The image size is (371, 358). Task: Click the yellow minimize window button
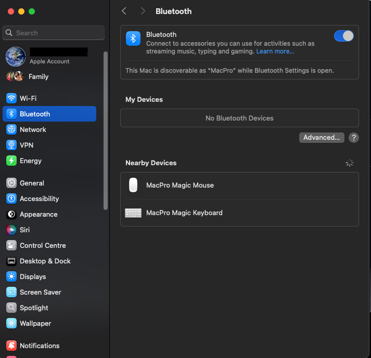(x=21, y=11)
